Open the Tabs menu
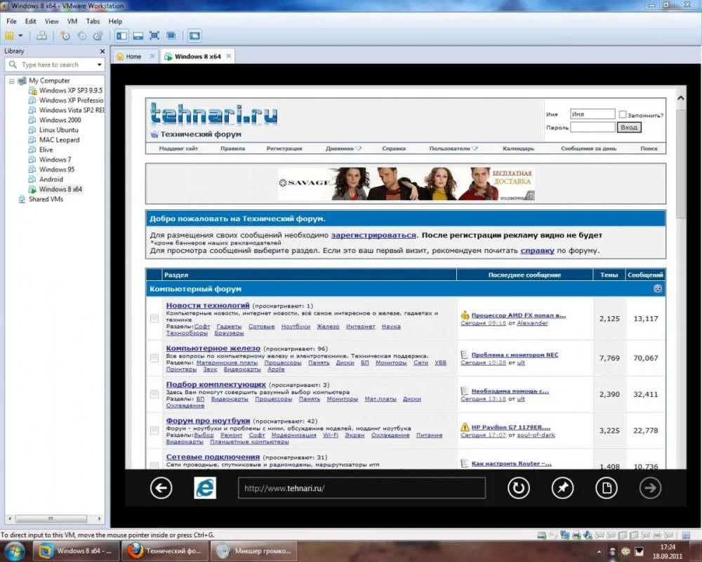Image resolution: width=702 pixels, height=562 pixels. point(93,21)
